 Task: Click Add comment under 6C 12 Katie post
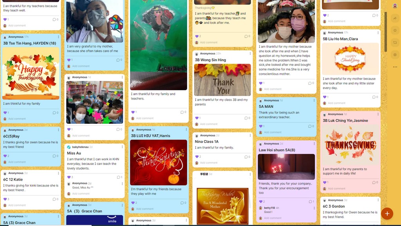17,205
